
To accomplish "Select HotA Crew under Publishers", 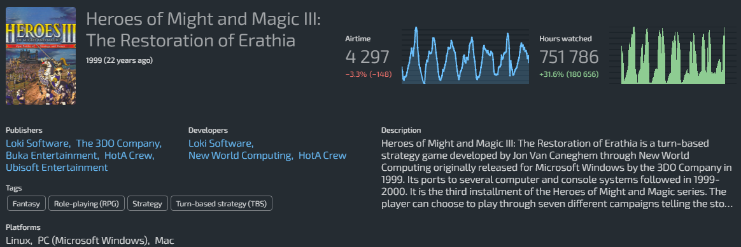I will coord(129,156).
